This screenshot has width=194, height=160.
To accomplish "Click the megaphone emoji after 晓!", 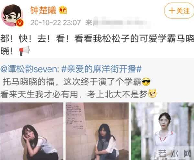I will pos(25,51).
